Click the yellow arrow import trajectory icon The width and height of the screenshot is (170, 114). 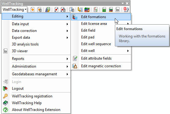click(x=80, y=10)
